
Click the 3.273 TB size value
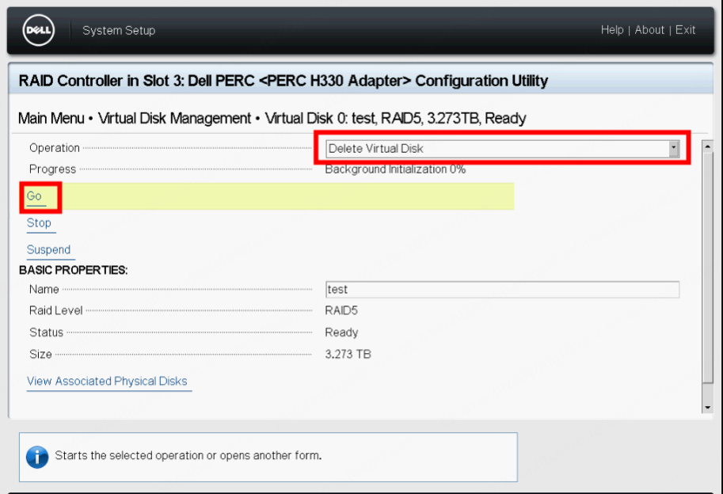pyautogui.click(x=348, y=355)
